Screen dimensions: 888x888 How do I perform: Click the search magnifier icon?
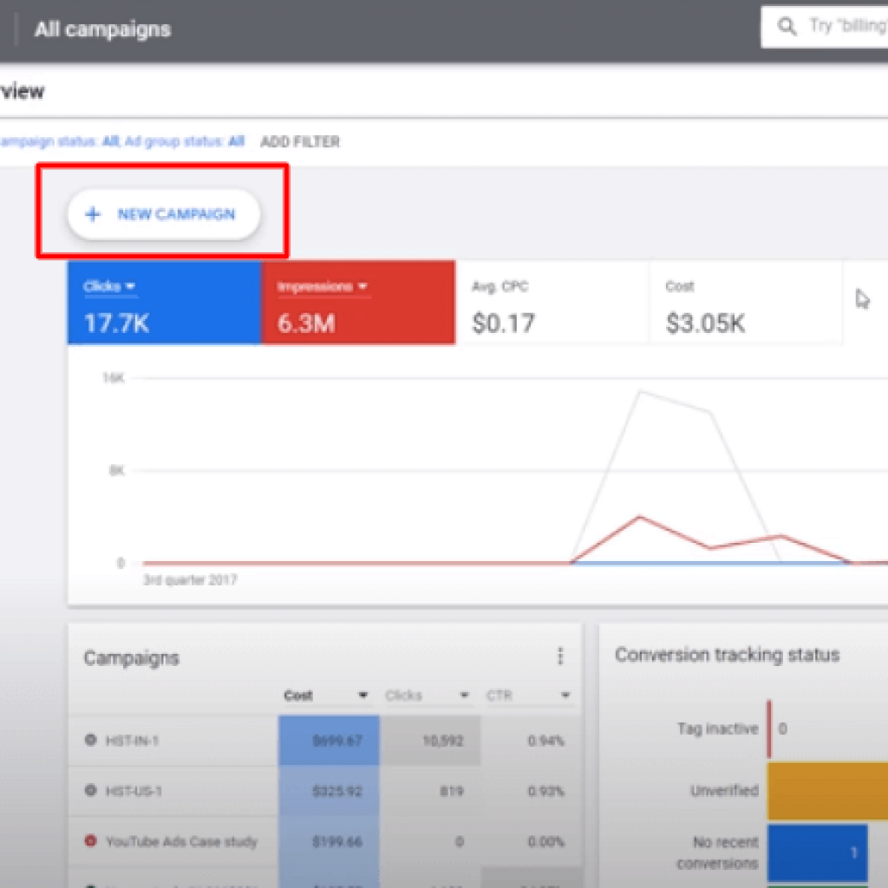tap(787, 26)
